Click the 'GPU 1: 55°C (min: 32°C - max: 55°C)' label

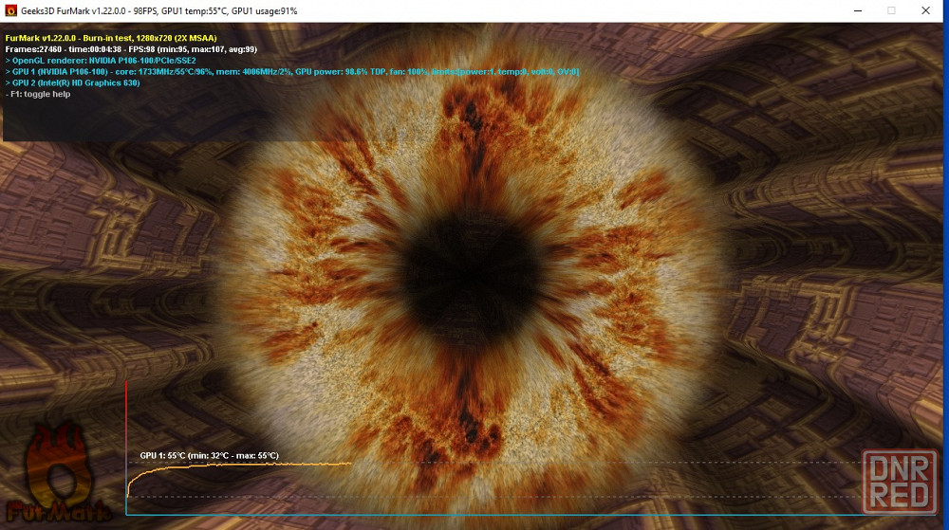tap(210, 456)
